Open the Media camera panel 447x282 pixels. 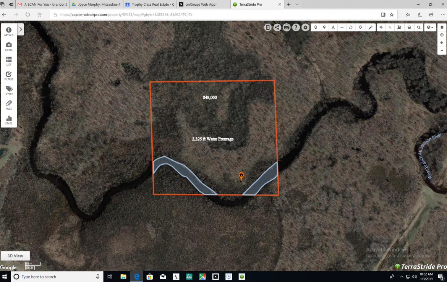click(8, 47)
